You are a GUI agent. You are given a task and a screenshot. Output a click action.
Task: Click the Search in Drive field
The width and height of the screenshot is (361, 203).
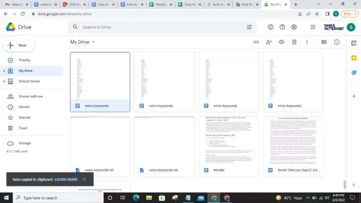coord(159,27)
